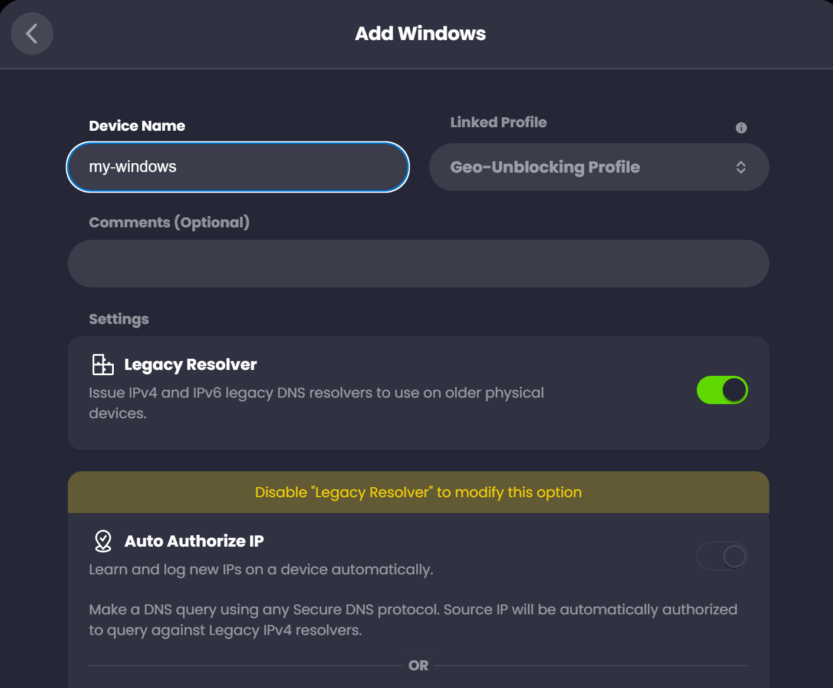Click the Legacy Resolver icon
The image size is (833, 688).
click(x=103, y=365)
